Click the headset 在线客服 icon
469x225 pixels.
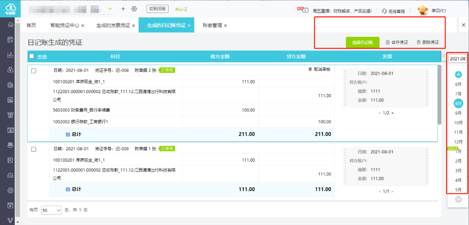point(384,11)
